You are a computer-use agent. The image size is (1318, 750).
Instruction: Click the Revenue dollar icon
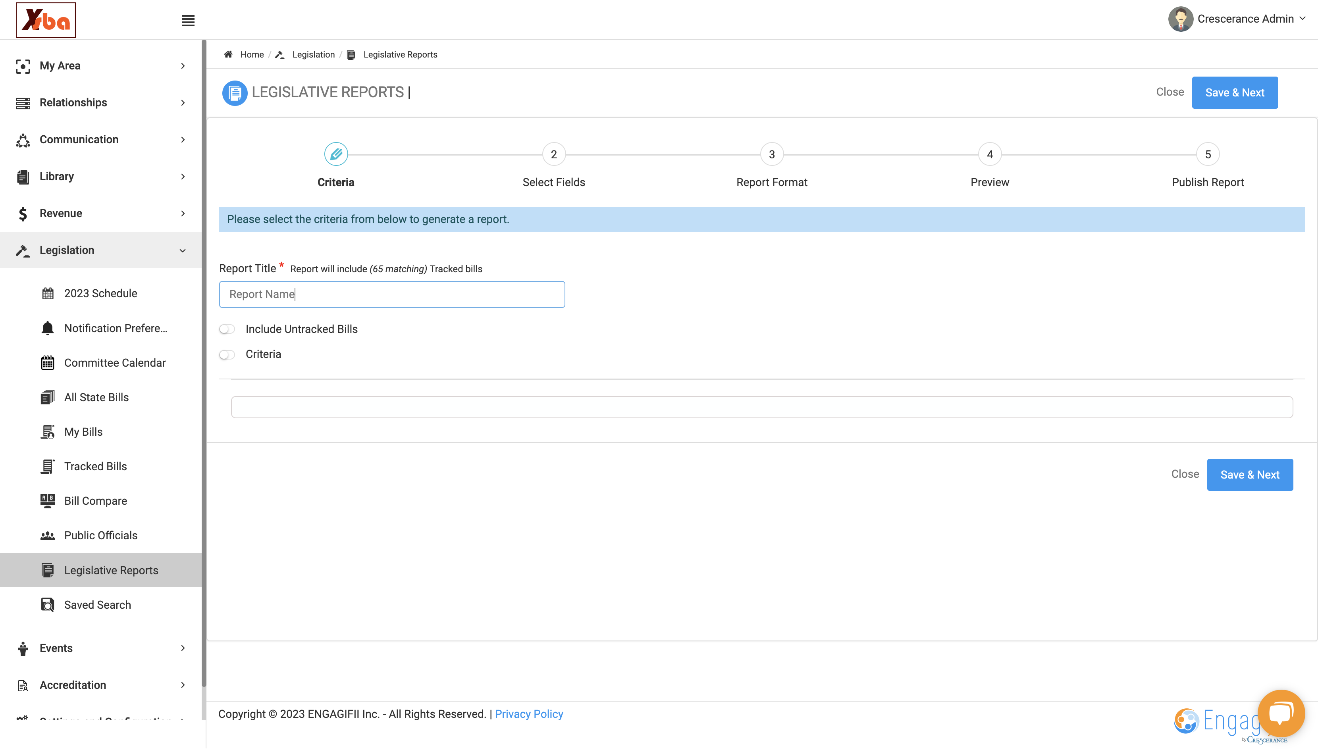click(x=23, y=214)
